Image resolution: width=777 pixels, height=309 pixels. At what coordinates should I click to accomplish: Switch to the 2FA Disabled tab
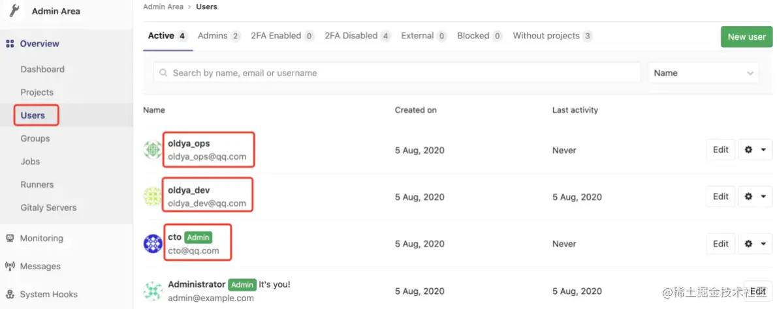tap(357, 36)
